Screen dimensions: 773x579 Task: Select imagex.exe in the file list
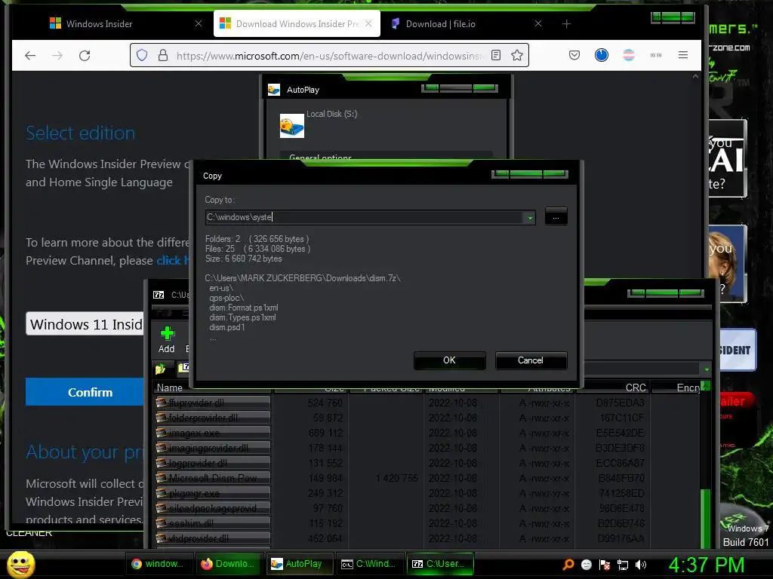click(213, 433)
